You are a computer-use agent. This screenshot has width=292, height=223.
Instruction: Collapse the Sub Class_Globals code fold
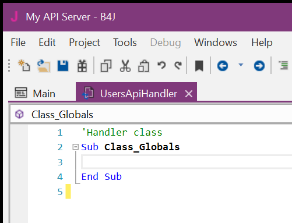[x=75, y=147]
